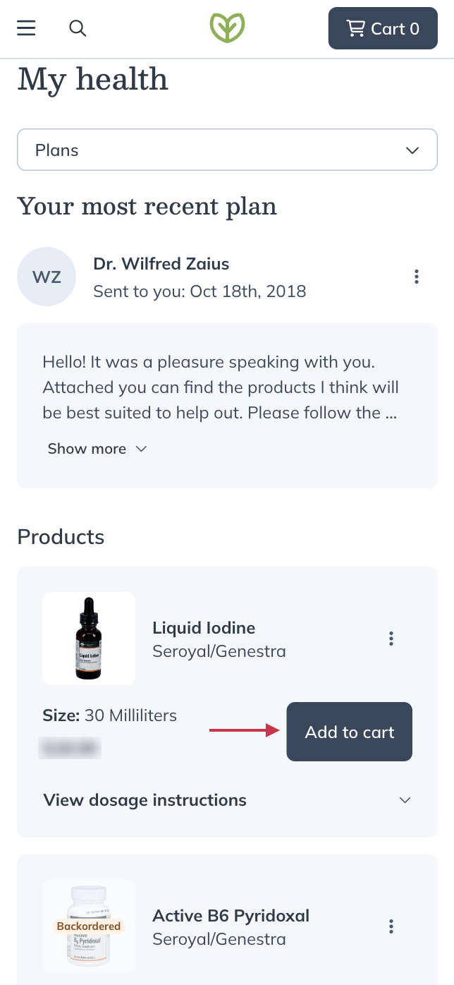Open the Cart button

[383, 29]
